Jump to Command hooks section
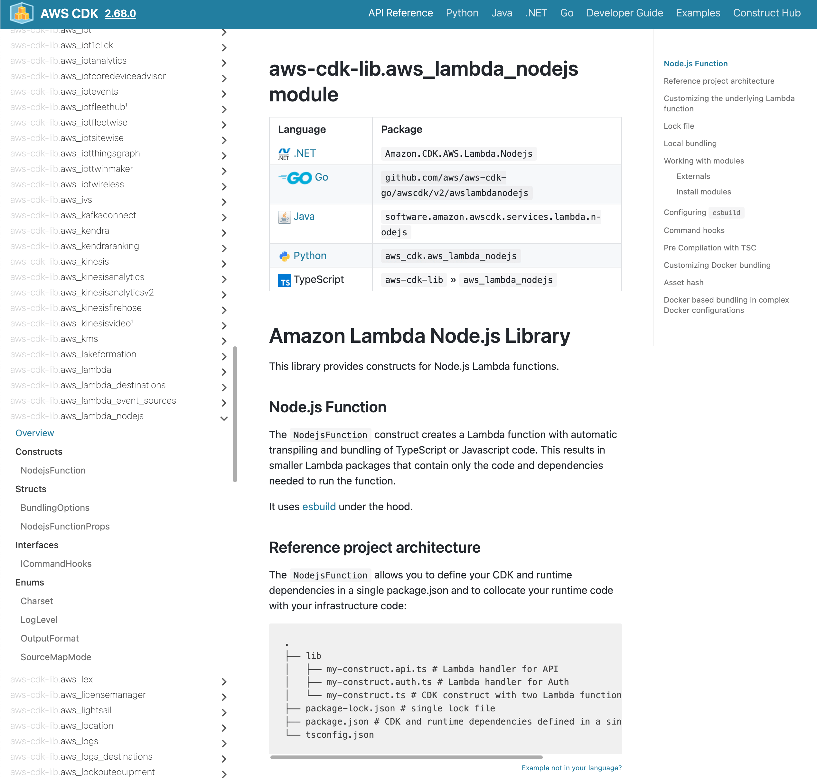Screen dimensions: 817x778 point(694,230)
